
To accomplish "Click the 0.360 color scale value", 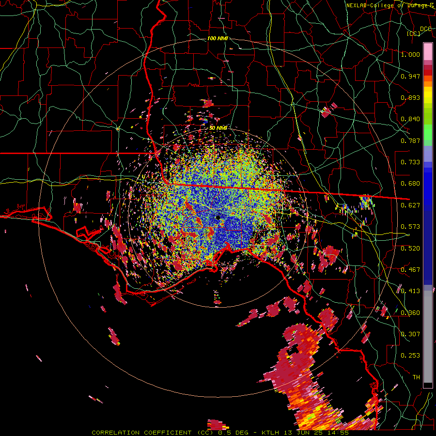I will click(410, 313).
